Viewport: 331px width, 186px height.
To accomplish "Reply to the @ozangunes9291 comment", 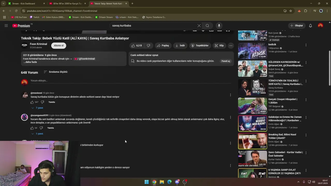I will point(51,128).
